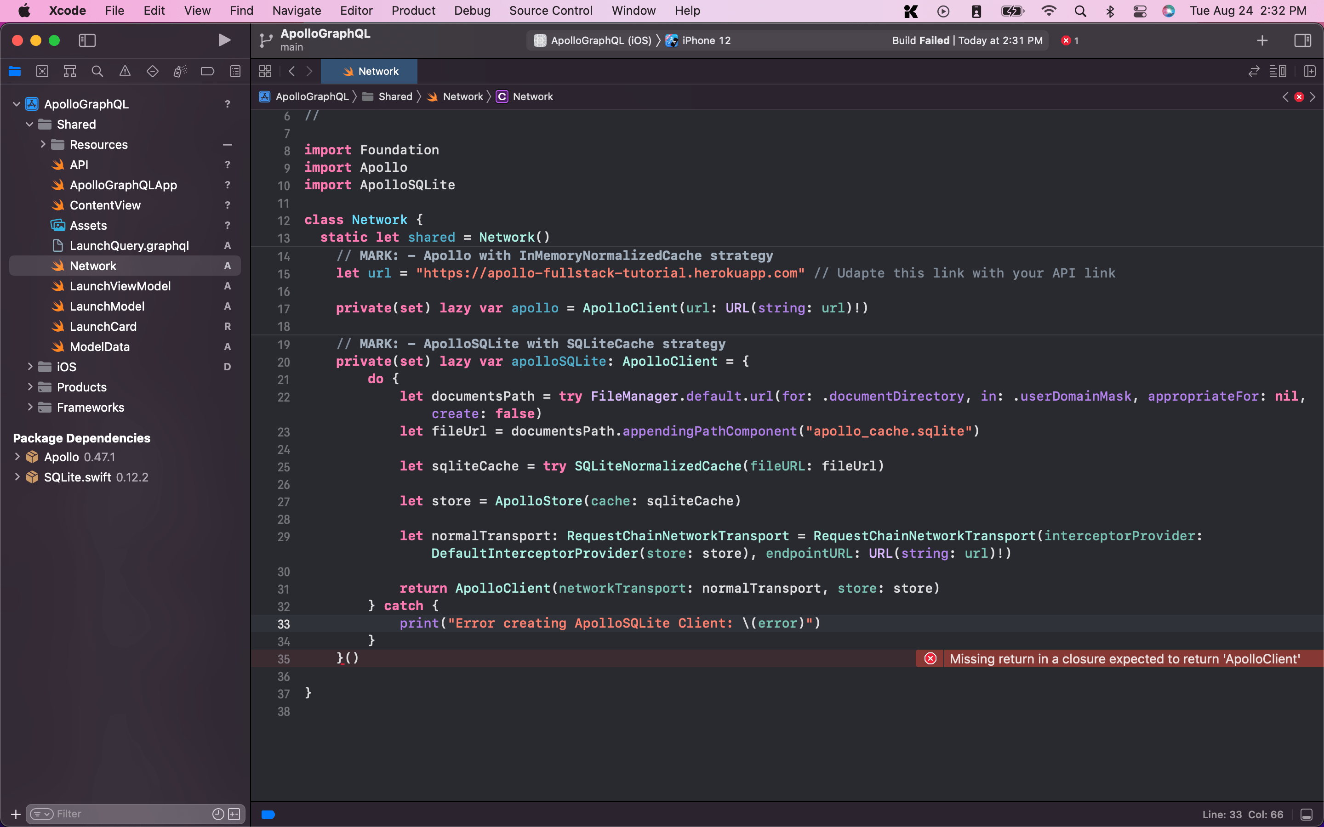The height and width of the screenshot is (827, 1324).
Task: Expand the Apollo 0.47.1 package
Action: click(17, 457)
